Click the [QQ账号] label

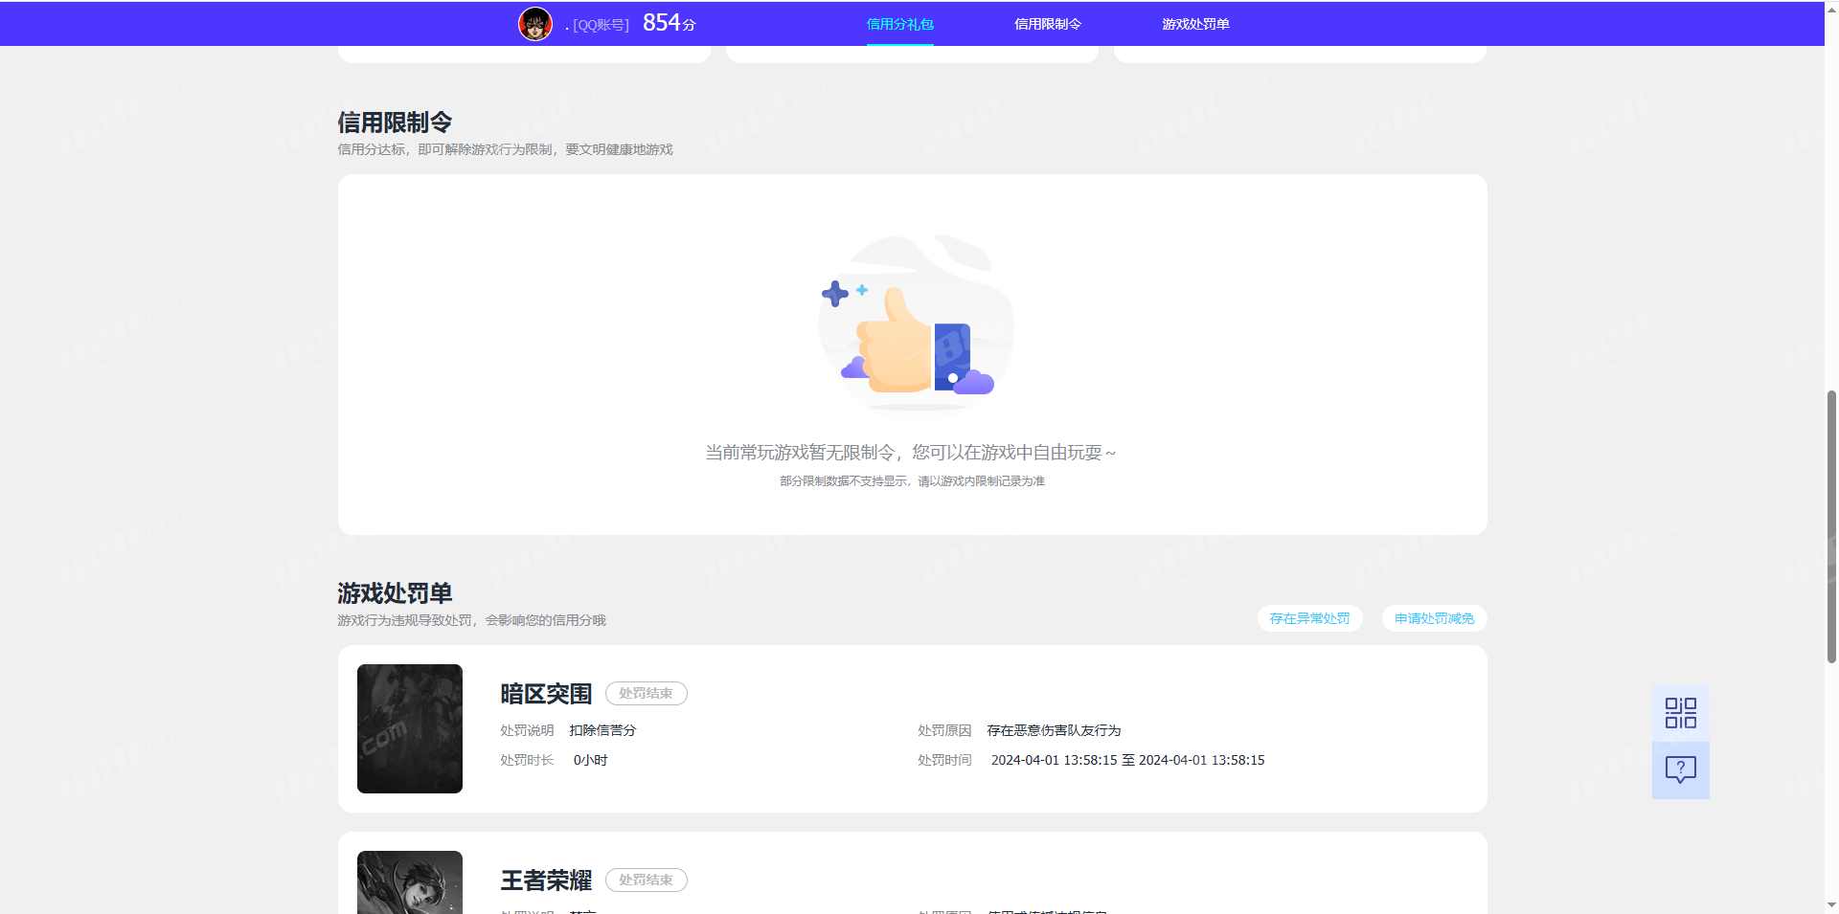tap(601, 25)
